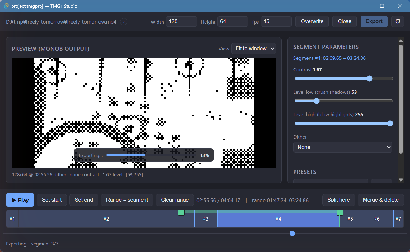
Task: Click Set end
Action: 84,200
